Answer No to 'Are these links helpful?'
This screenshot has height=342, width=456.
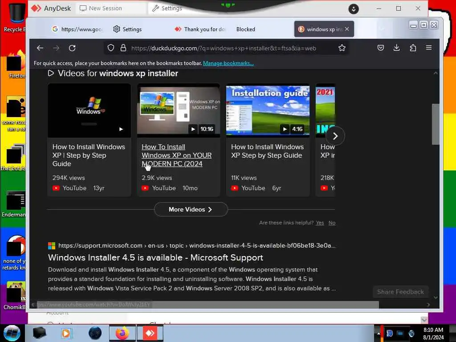(332, 223)
